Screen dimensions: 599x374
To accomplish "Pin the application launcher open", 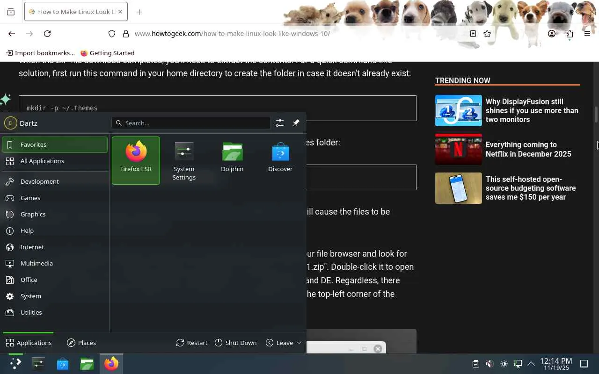I will 296,123.
